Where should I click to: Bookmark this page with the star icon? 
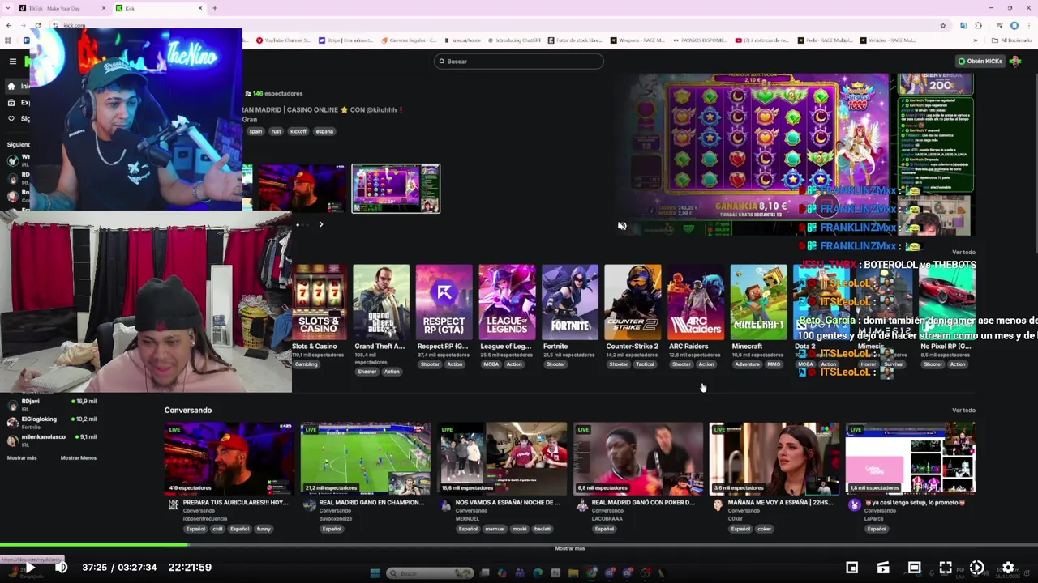click(x=943, y=25)
